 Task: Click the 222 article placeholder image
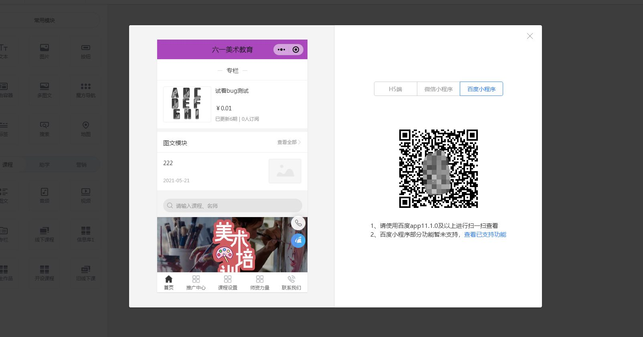coord(285,171)
